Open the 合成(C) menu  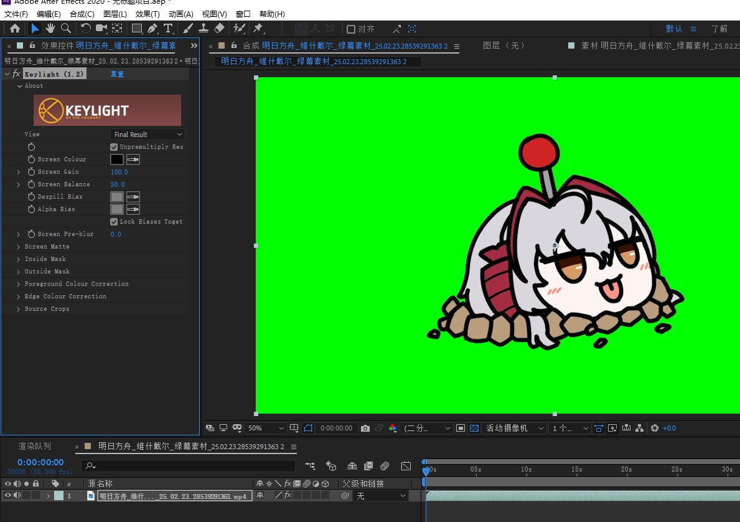coord(82,14)
